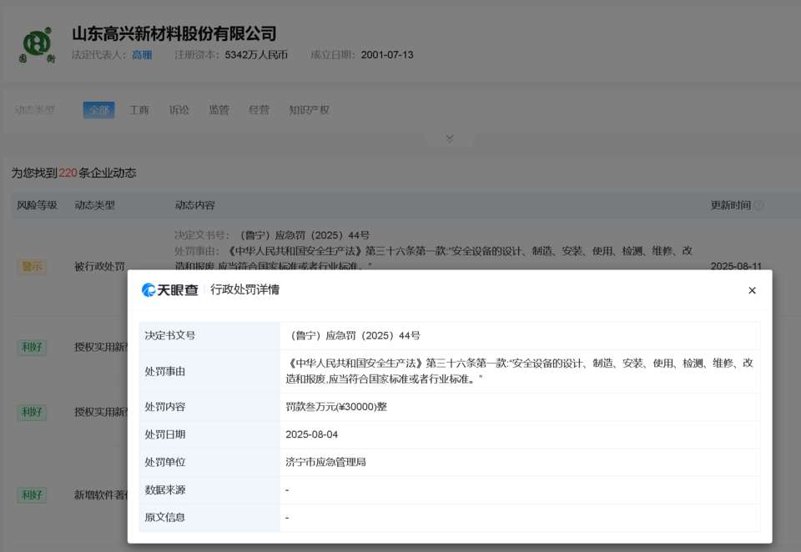Screen dimensions: 801x552
Task: Click the 风险等级 column header
Action: tap(37, 205)
